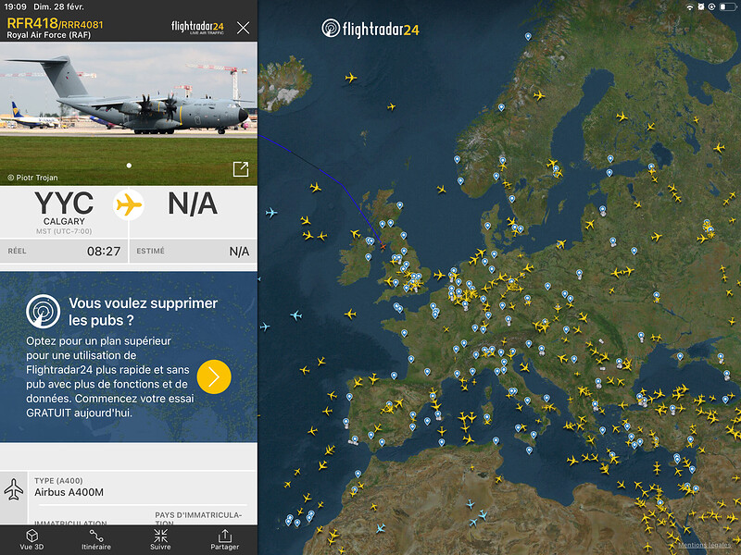Click the 'Vous voulez supprimer les pubs' heading

tap(144, 312)
